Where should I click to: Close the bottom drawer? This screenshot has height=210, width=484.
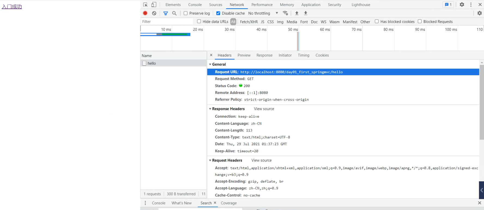click(480, 203)
